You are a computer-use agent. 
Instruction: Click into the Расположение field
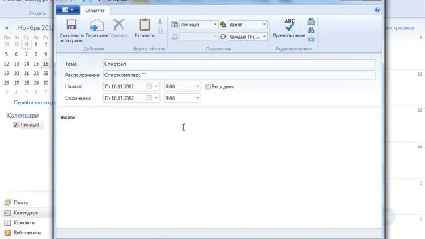[x=239, y=75]
